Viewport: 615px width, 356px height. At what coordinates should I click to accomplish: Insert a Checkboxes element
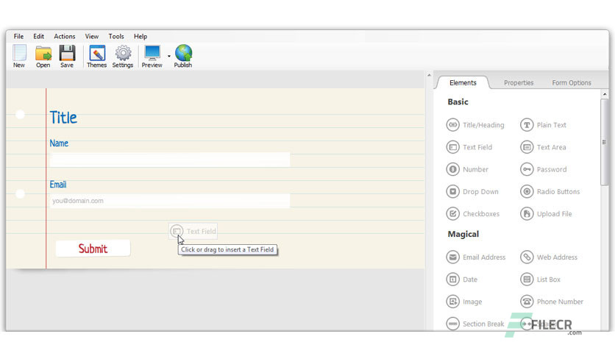coord(473,214)
